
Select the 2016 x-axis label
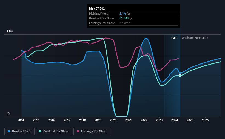tap(52, 120)
